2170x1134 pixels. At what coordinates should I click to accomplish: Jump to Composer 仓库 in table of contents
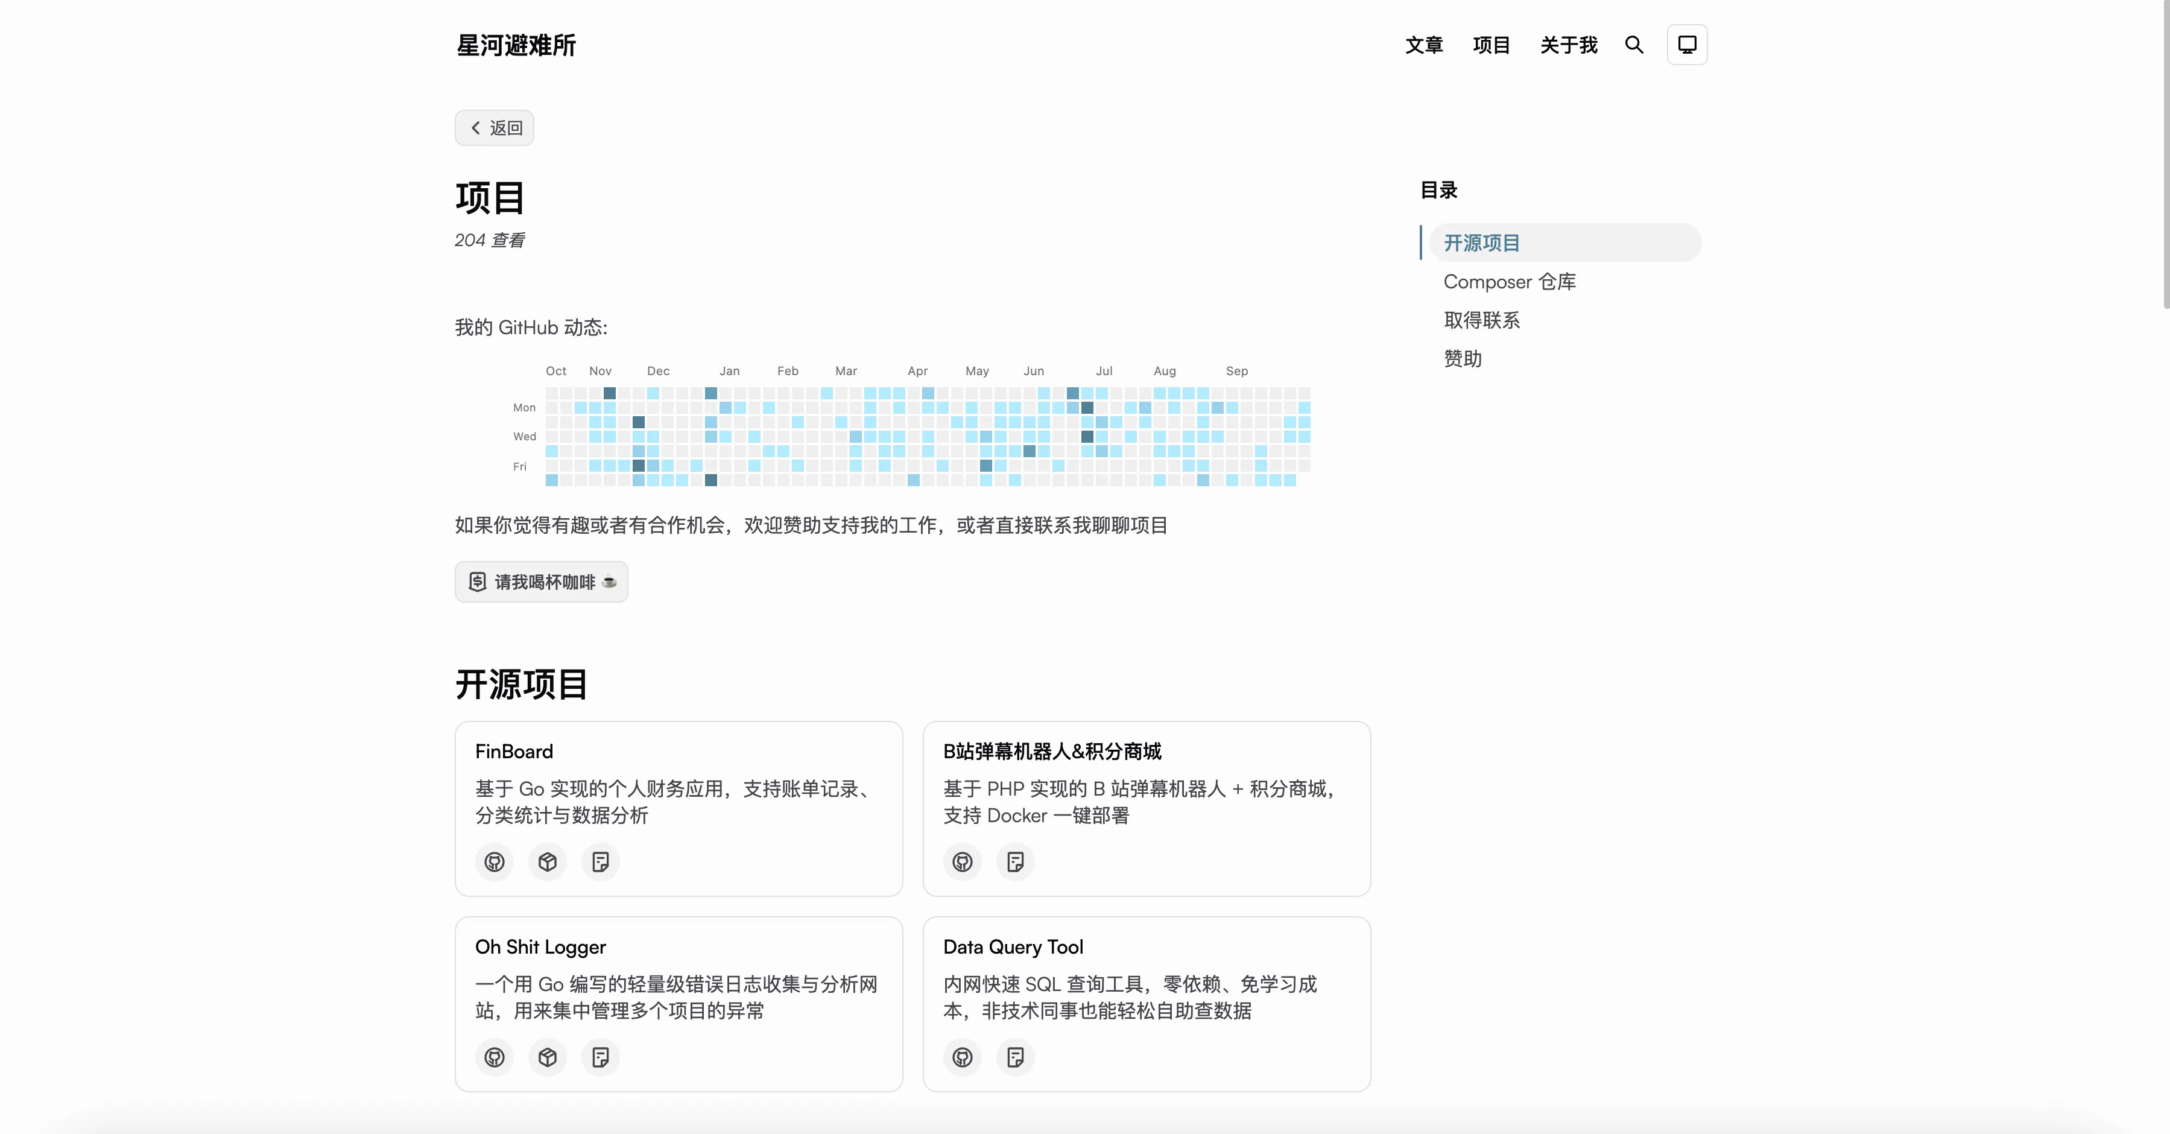1510,282
